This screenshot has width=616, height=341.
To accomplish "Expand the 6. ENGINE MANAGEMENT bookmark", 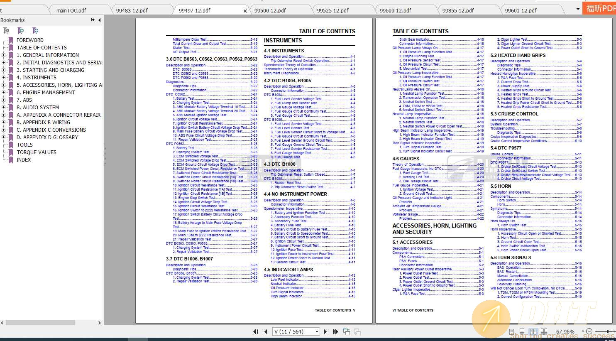I will pyautogui.click(x=3, y=93).
